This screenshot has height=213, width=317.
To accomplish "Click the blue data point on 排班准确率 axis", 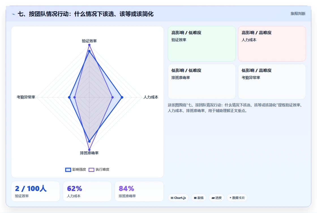I will pos(89,141).
